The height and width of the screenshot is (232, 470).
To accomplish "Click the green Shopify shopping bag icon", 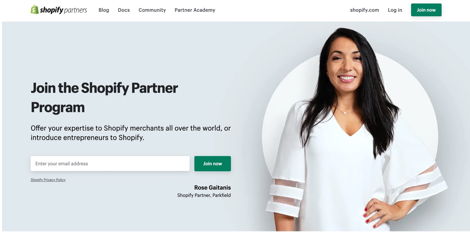I will coord(34,10).
